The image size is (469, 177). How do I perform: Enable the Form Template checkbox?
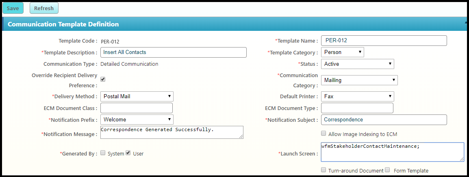point(388,170)
